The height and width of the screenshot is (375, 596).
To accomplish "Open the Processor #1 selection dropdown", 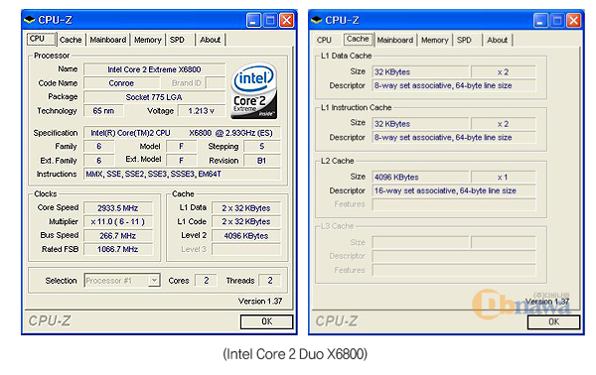I will point(154,281).
